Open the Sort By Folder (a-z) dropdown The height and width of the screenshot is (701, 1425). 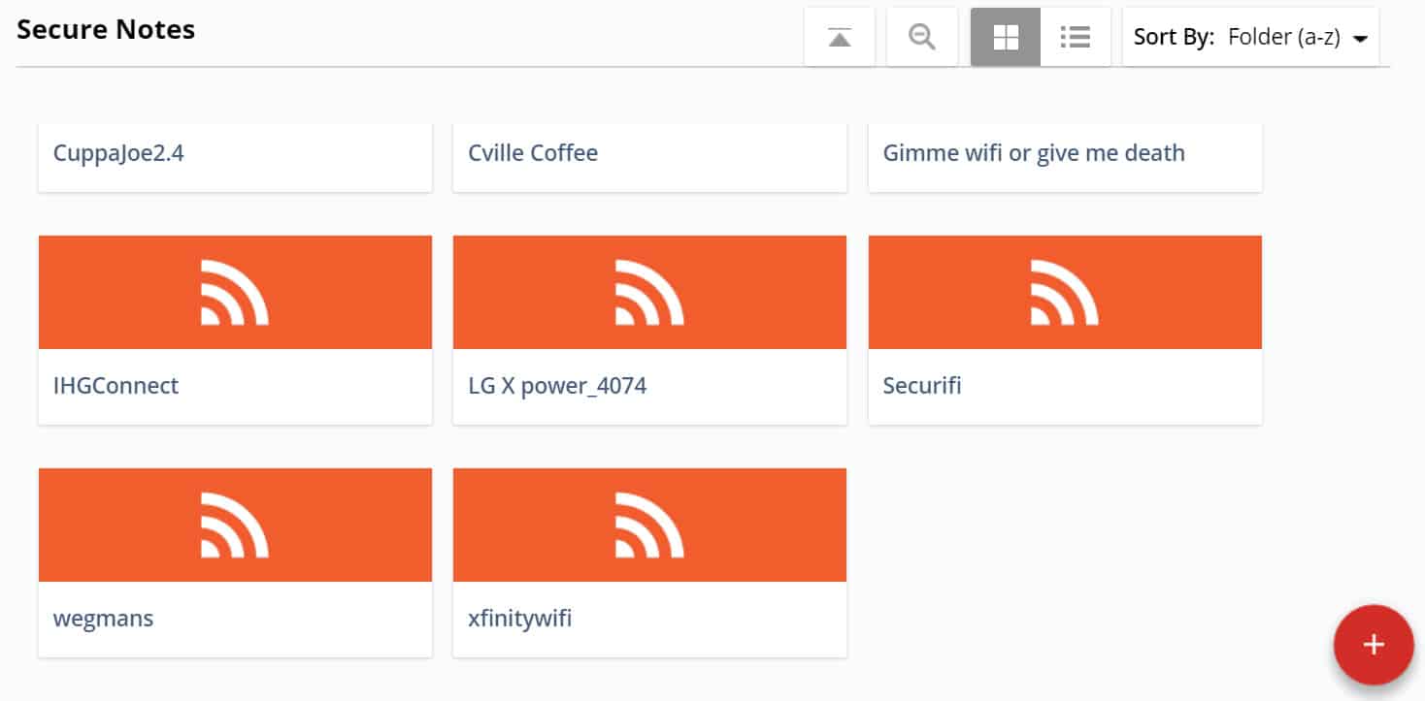1250,37
